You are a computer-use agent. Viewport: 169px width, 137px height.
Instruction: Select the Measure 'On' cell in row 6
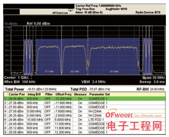pos(80,120)
